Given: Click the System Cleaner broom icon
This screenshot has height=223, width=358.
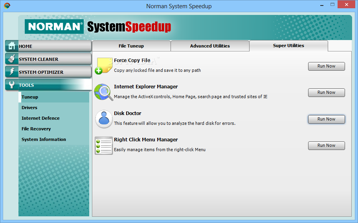Looking at the screenshot, I should 12,59.
